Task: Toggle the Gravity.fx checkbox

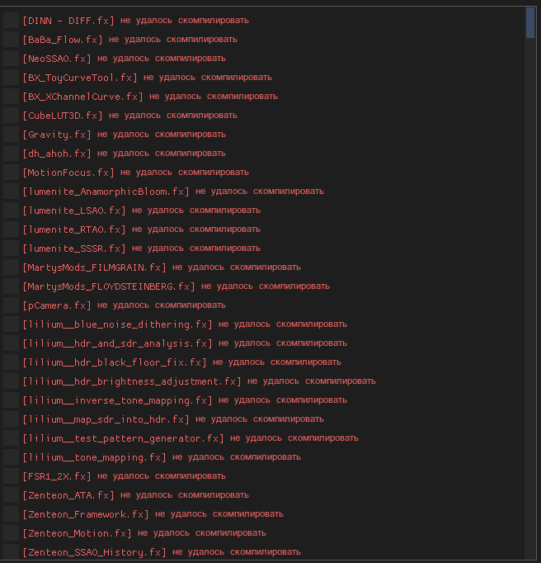Action: click(11, 135)
